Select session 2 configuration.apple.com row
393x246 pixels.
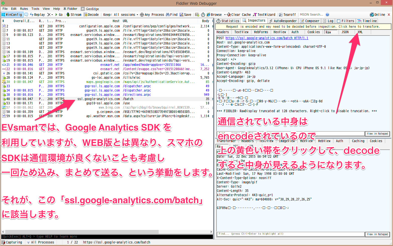(x=107, y=26)
